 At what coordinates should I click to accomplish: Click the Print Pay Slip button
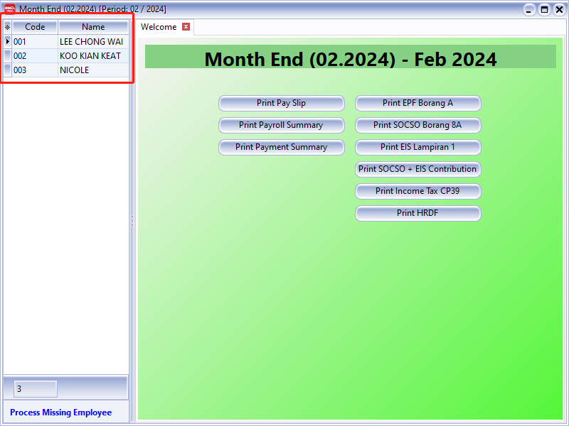(281, 103)
